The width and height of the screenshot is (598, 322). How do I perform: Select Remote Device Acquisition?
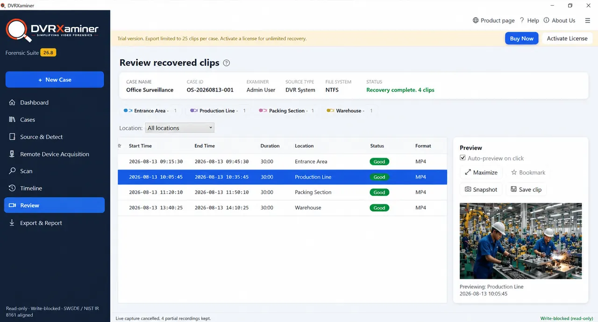click(54, 154)
